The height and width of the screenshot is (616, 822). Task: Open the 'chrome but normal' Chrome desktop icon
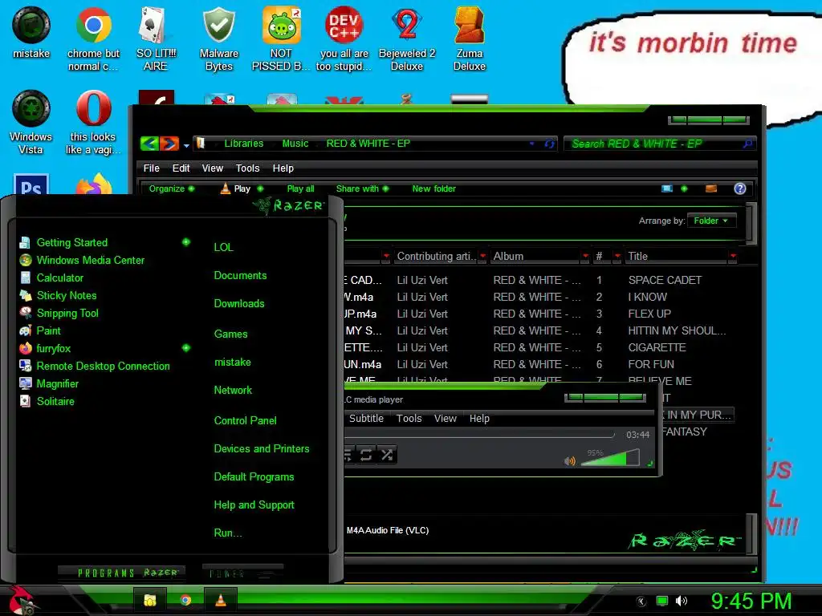coord(93,38)
